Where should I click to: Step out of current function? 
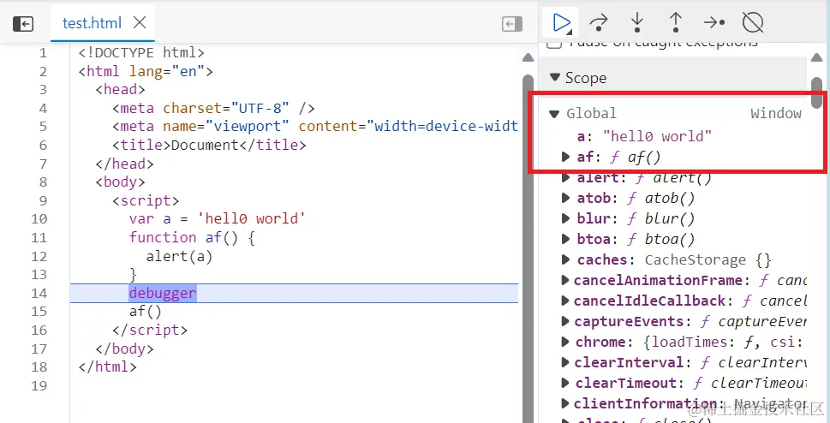pyautogui.click(x=676, y=23)
